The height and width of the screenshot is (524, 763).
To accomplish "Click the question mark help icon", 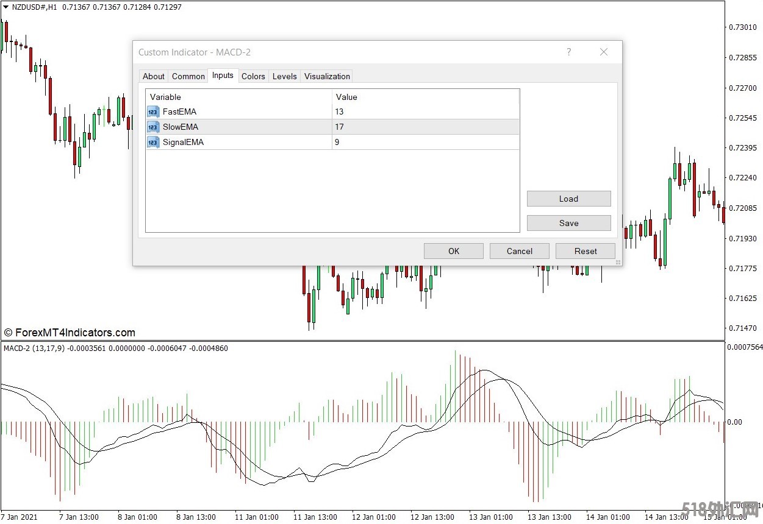I will 568,52.
